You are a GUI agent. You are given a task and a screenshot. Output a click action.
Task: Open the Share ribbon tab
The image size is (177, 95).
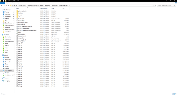point(13,3)
